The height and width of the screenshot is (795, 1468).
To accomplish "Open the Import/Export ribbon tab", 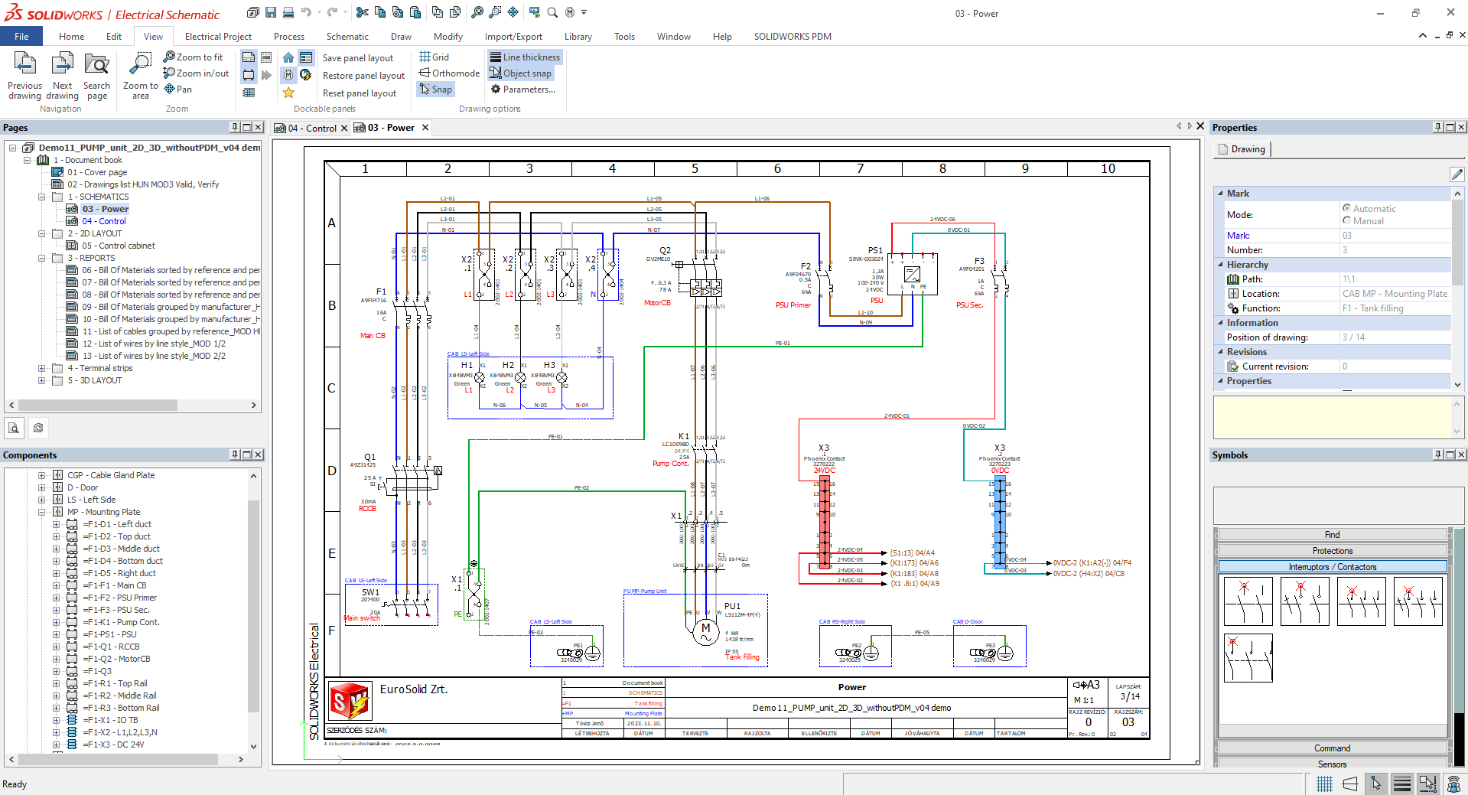I will 513,36.
